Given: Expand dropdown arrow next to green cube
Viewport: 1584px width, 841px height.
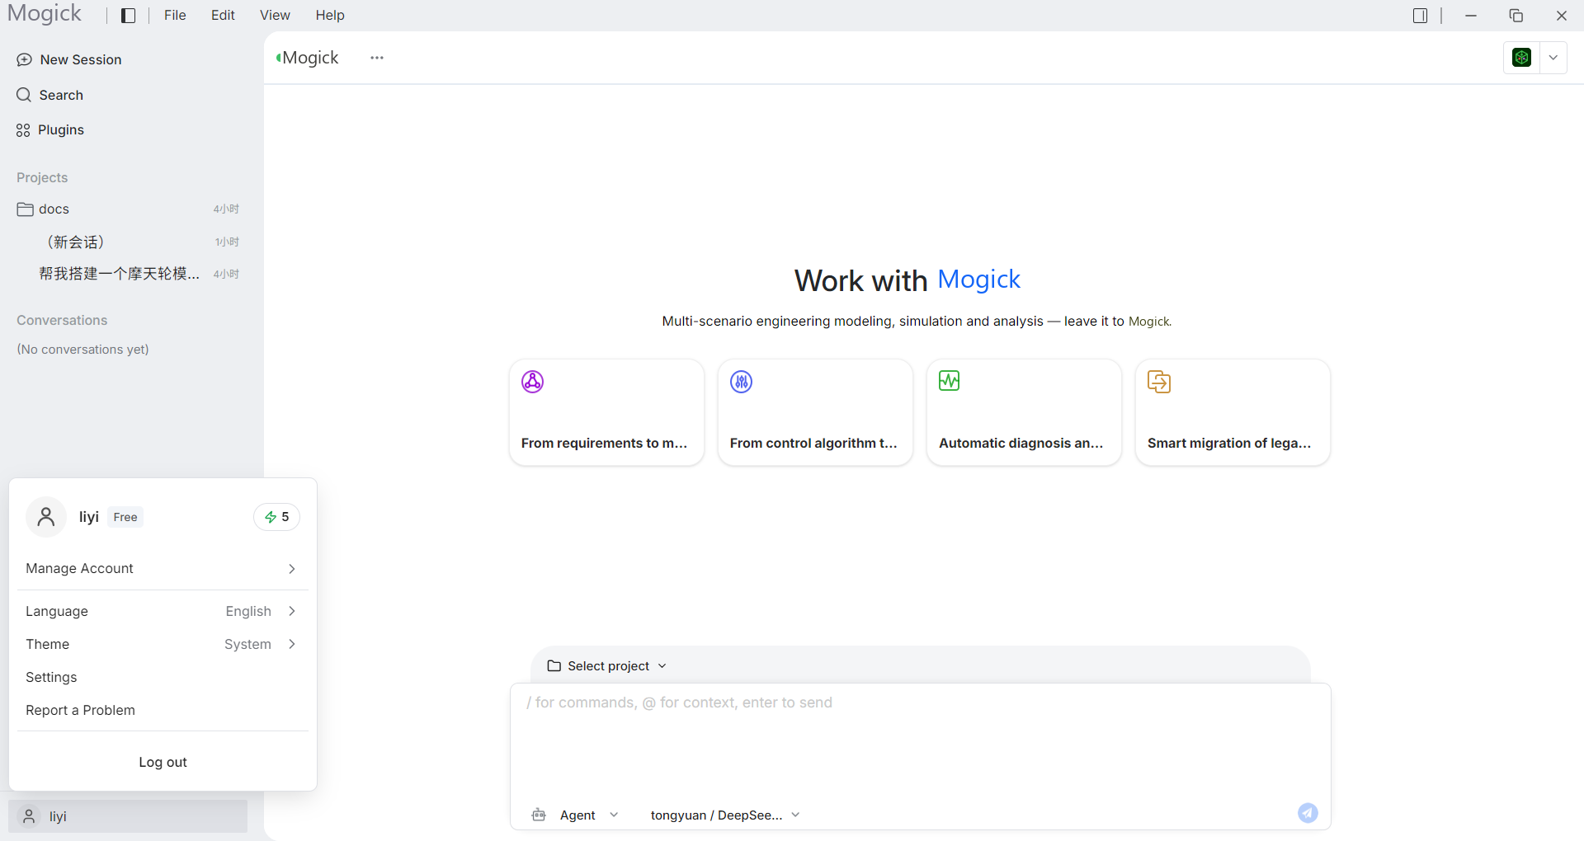Looking at the screenshot, I should click(x=1553, y=58).
